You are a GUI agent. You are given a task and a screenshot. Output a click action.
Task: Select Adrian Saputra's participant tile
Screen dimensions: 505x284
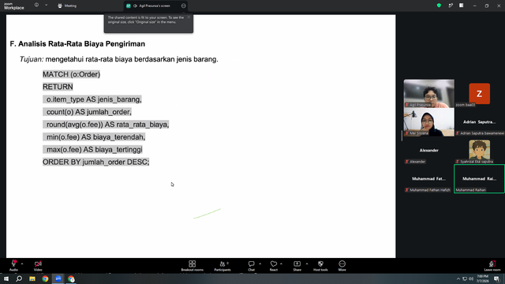click(479, 122)
